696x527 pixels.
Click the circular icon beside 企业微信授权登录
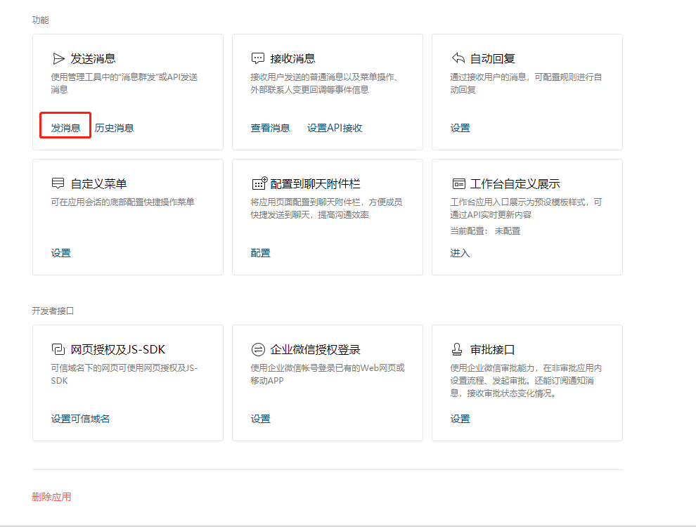[258, 349]
